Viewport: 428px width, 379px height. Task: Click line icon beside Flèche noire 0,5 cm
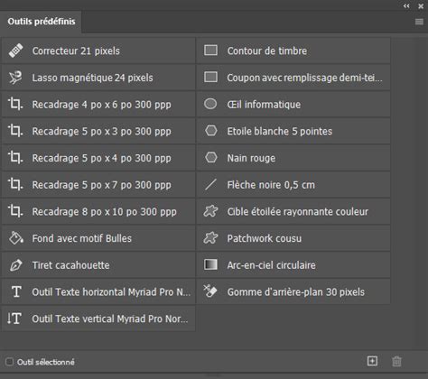coord(210,184)
